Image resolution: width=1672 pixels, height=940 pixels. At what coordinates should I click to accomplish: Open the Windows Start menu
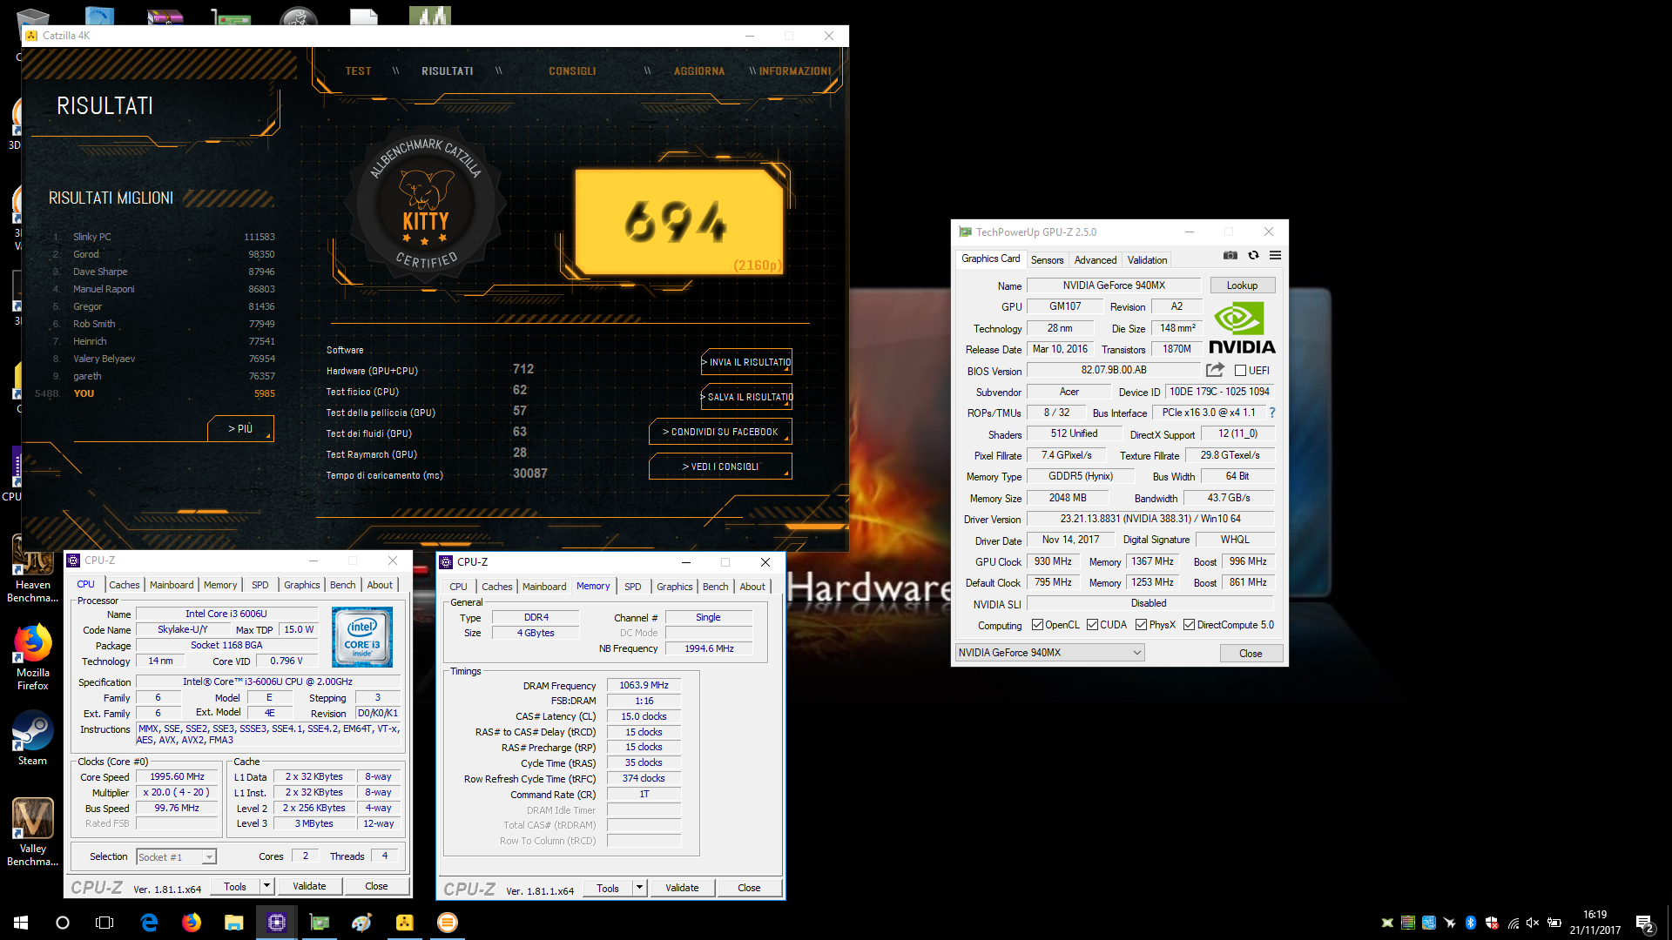[21, 923]
